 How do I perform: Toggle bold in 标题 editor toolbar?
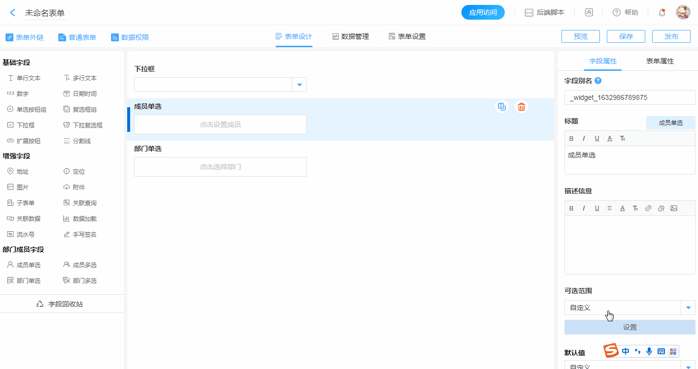point(572,138)
